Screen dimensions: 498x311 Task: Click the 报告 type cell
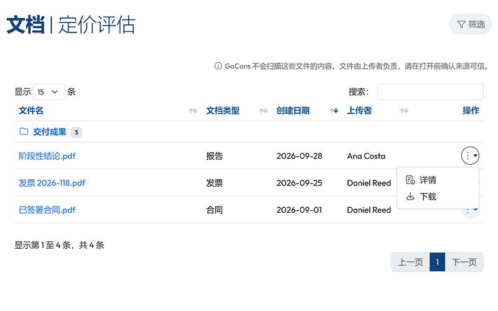(x=214, y=156)
